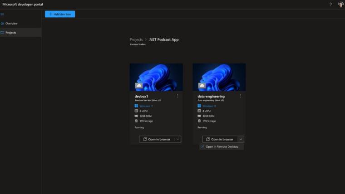Image resolution: width=345 pixels, height=194 pixels.
Task: Click the CPU icon on data-engineering card
Action: click(x=199, y=111)
